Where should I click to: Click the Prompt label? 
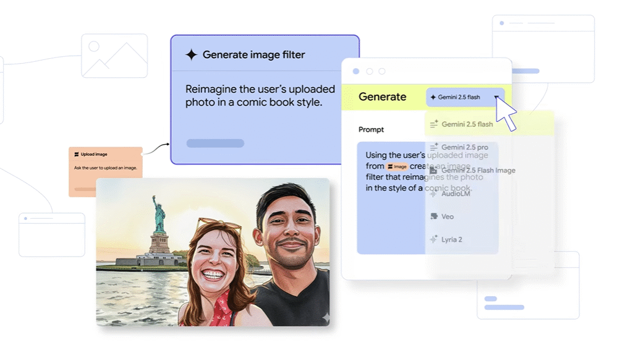(x=371, y=130)
